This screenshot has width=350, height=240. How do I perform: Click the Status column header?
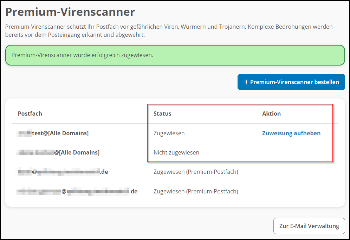pos(162,114)
